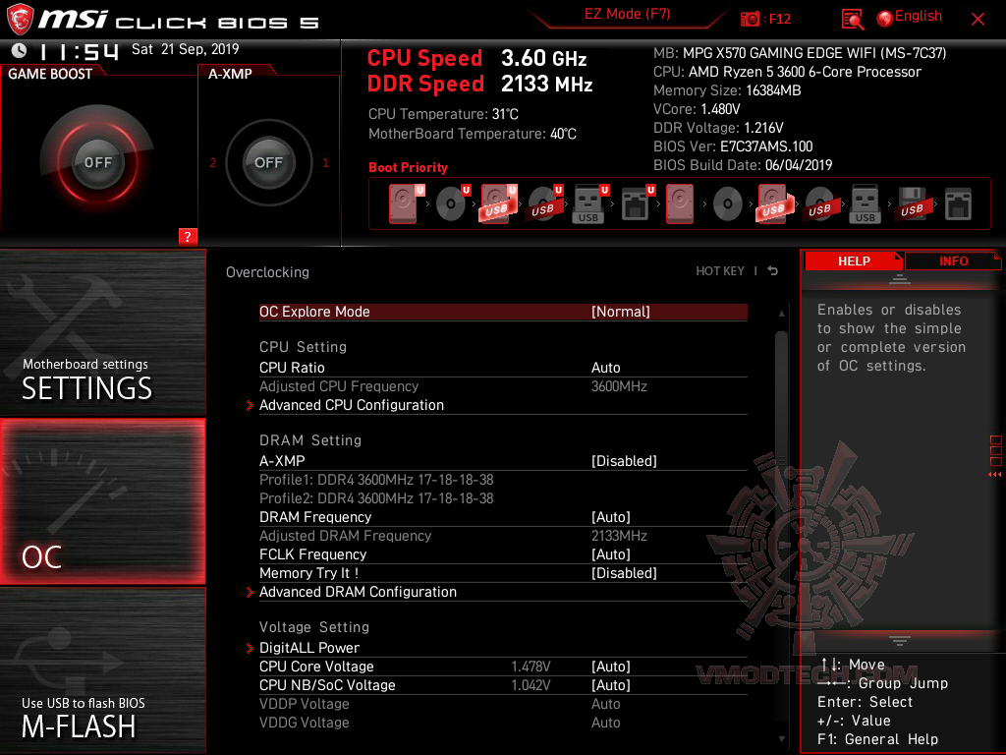
Task: Take a screenshot with the F12 camera icon
Action: pos(750,20)
